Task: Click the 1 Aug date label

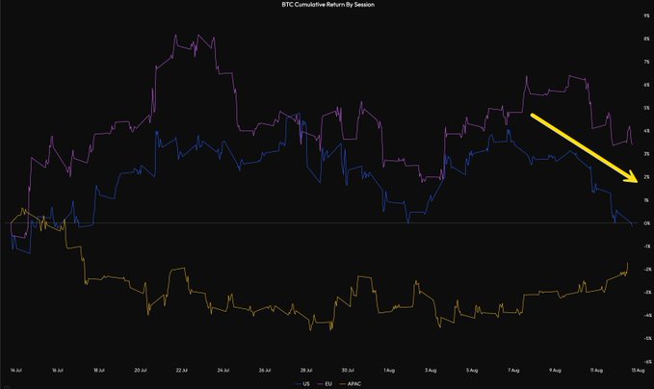Action: (x=389, y=370)
